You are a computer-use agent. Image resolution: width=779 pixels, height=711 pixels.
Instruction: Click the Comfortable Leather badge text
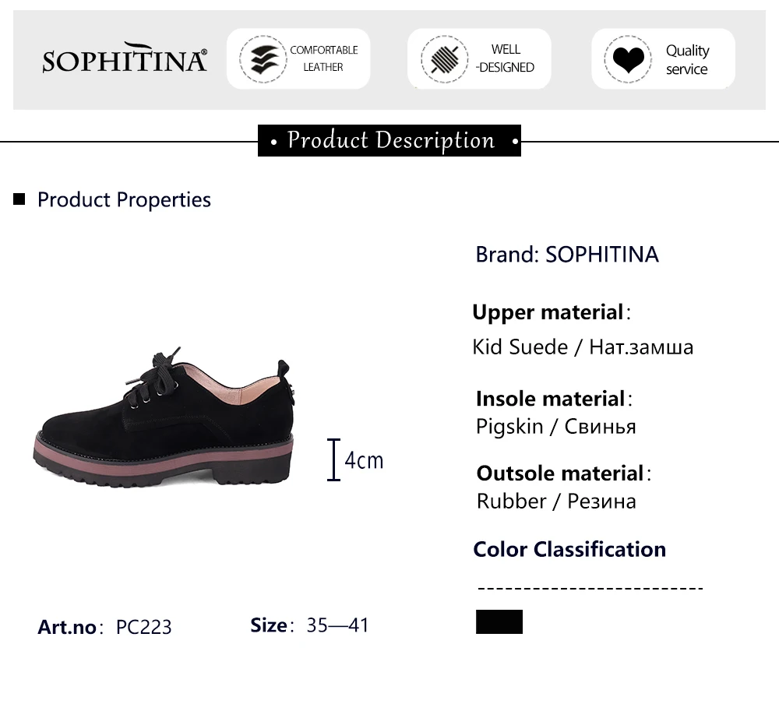tap(323, 58)
